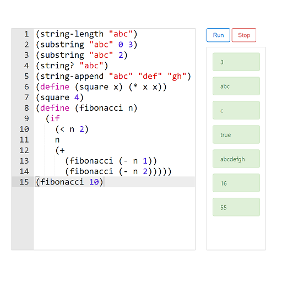Image resolution: width=282 pixels, height=282 pixels.
Task: Click line number 12 in gutter
Action: [24, 150]
